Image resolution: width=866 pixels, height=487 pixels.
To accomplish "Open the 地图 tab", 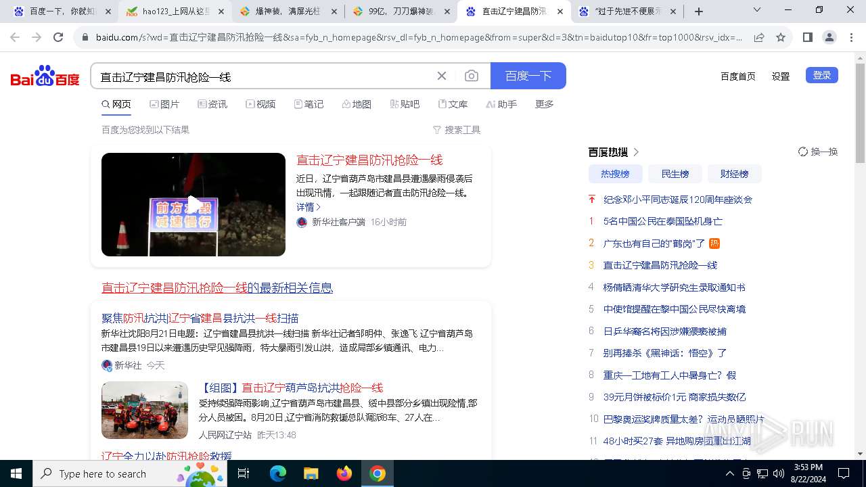I will [357, 104].
